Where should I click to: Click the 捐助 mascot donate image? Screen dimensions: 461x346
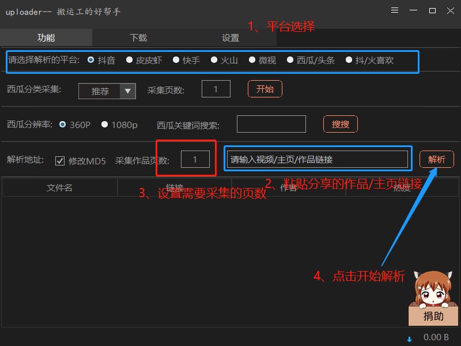coord(433,298)
